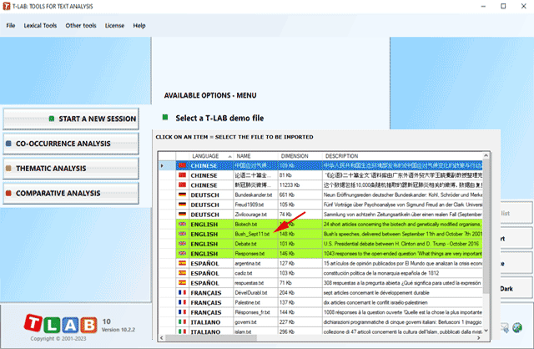The image size is (534, 349).
Task: Click the UK flag beside Bush_Sept11.txt
Action: pyautogui.click(x=182, y=234)
